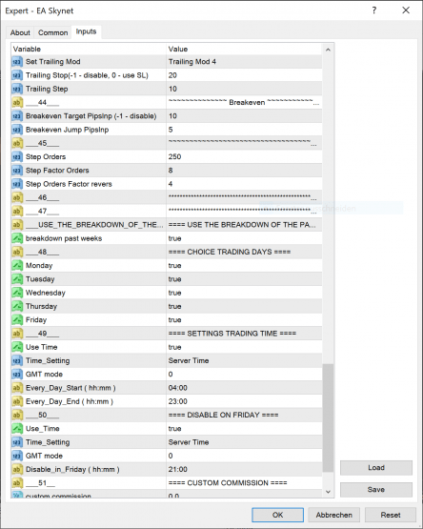
Task: Click the ab icon beside ___45___
Action: [17, 143]
